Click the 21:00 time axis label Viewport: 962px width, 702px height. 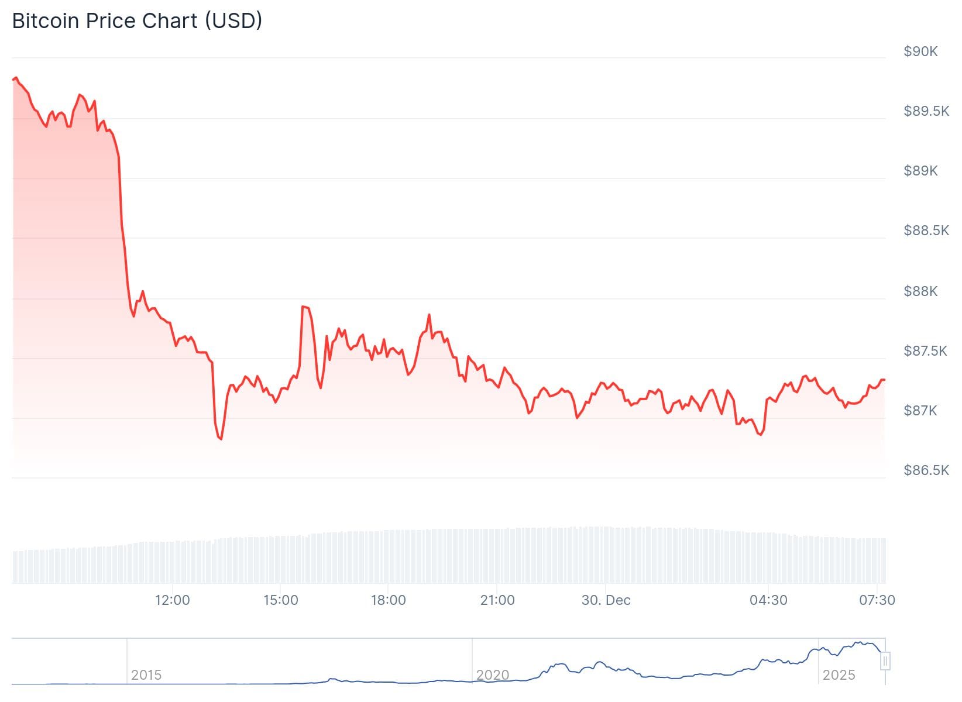point(497,600)
